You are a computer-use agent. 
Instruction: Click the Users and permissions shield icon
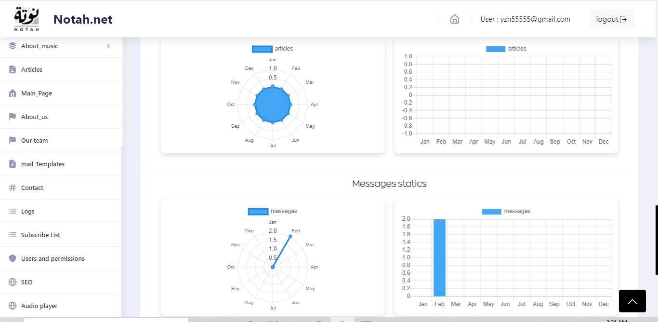click(x=13, y=259)
